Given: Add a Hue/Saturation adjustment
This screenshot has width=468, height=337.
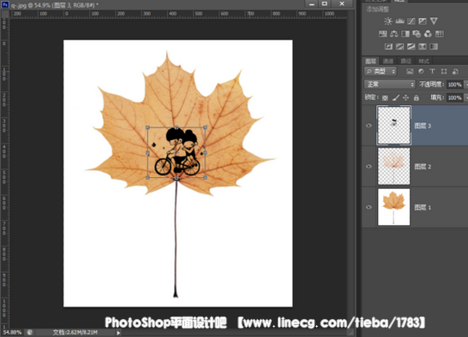Looking at the screenshot, I should [382, 33].
